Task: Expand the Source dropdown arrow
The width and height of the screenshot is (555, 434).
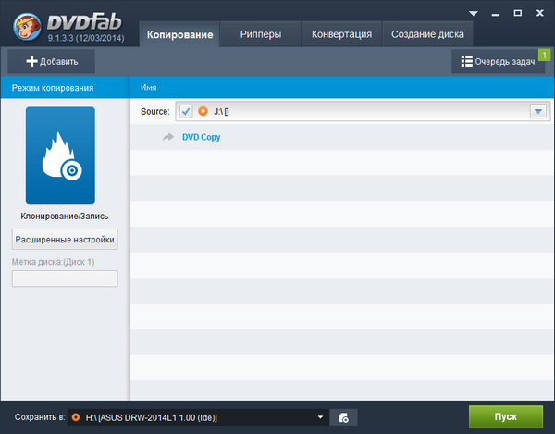Action: 537,111
